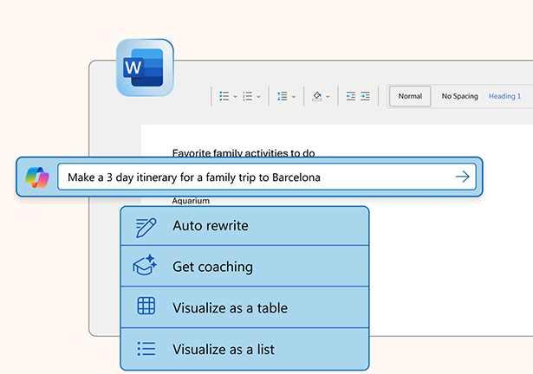This screenshot has height=374, width=533.
Task: Submit prompt with the send arrow
Action: (x=463, y=177)
